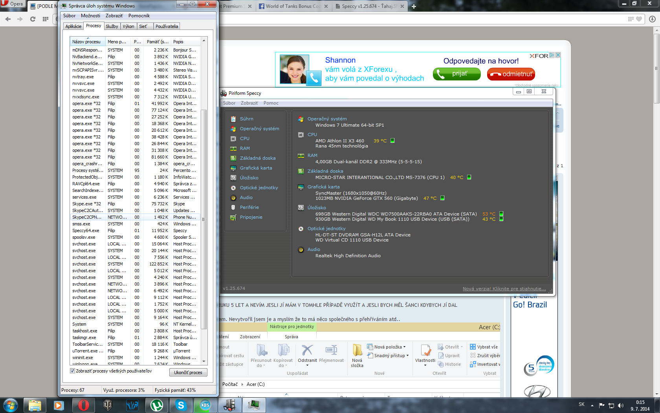Close the XFOREX advertisement with X icon
660x413 pixels.
tap(558, 55)
